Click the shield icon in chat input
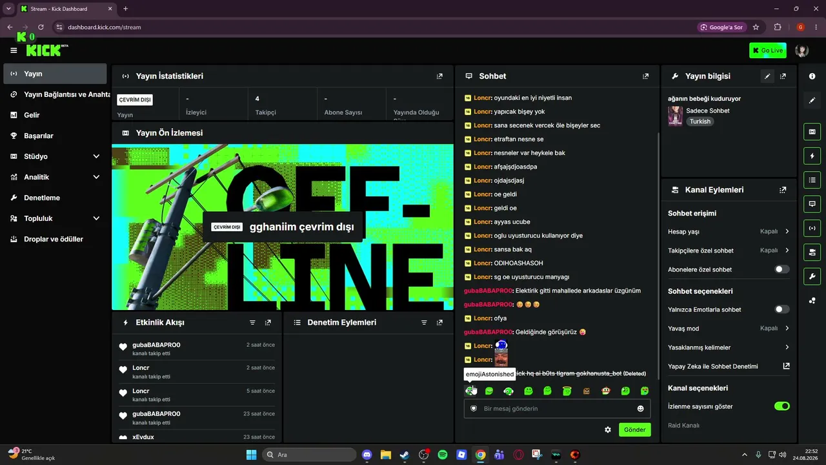Screen dimensions: 826x465 (x=474, y=408)
